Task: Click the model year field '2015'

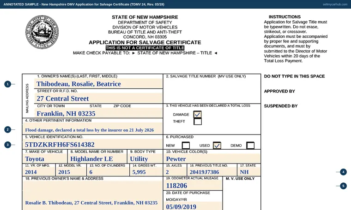Action: point(71,172)
